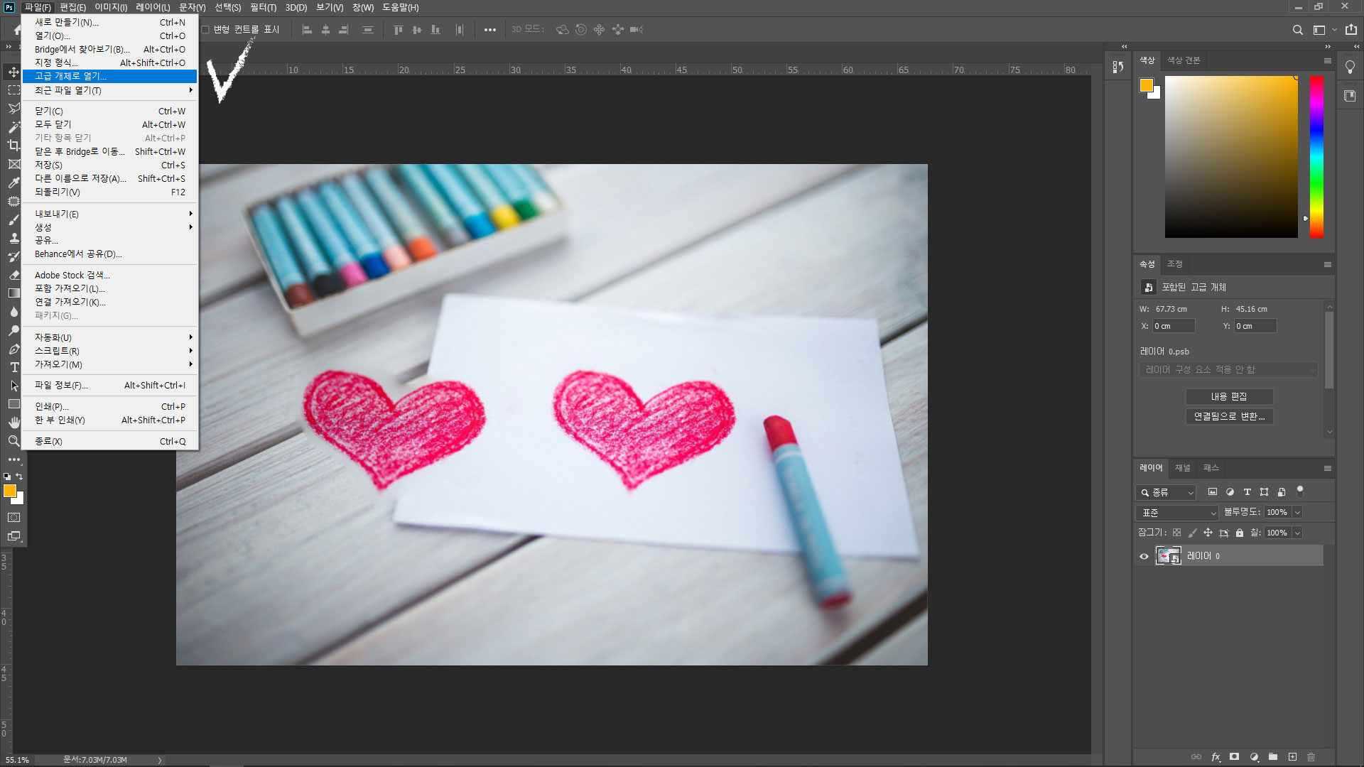Toggle smart object layer filter
The width and height of the screenshot is (1364, 767).
[x=1282, y=491]
